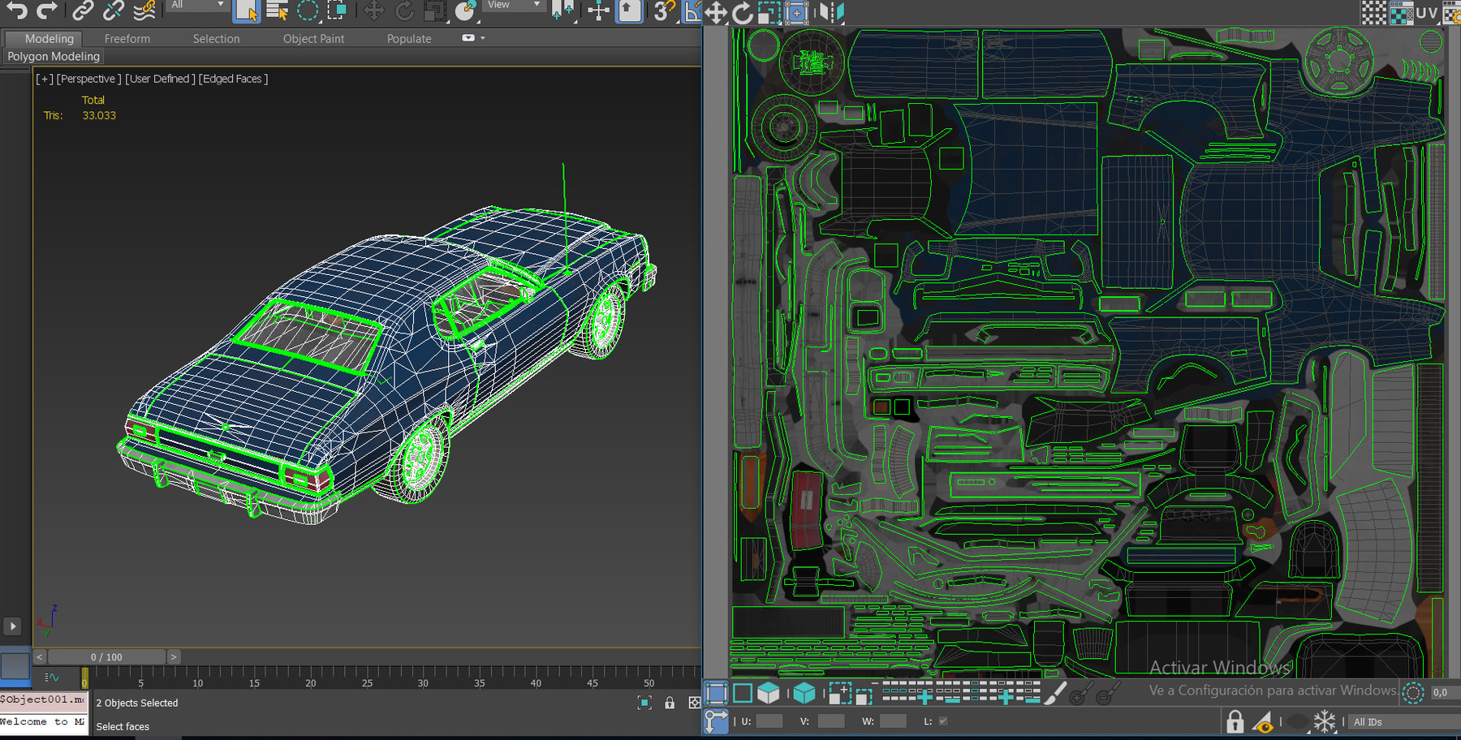Open the Object Paint ribbon tab
The image size is (1461, 740).
point(313,38)
